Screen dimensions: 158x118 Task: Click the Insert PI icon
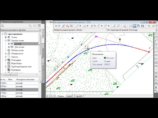pyautogui.click(x=64, y=26)
